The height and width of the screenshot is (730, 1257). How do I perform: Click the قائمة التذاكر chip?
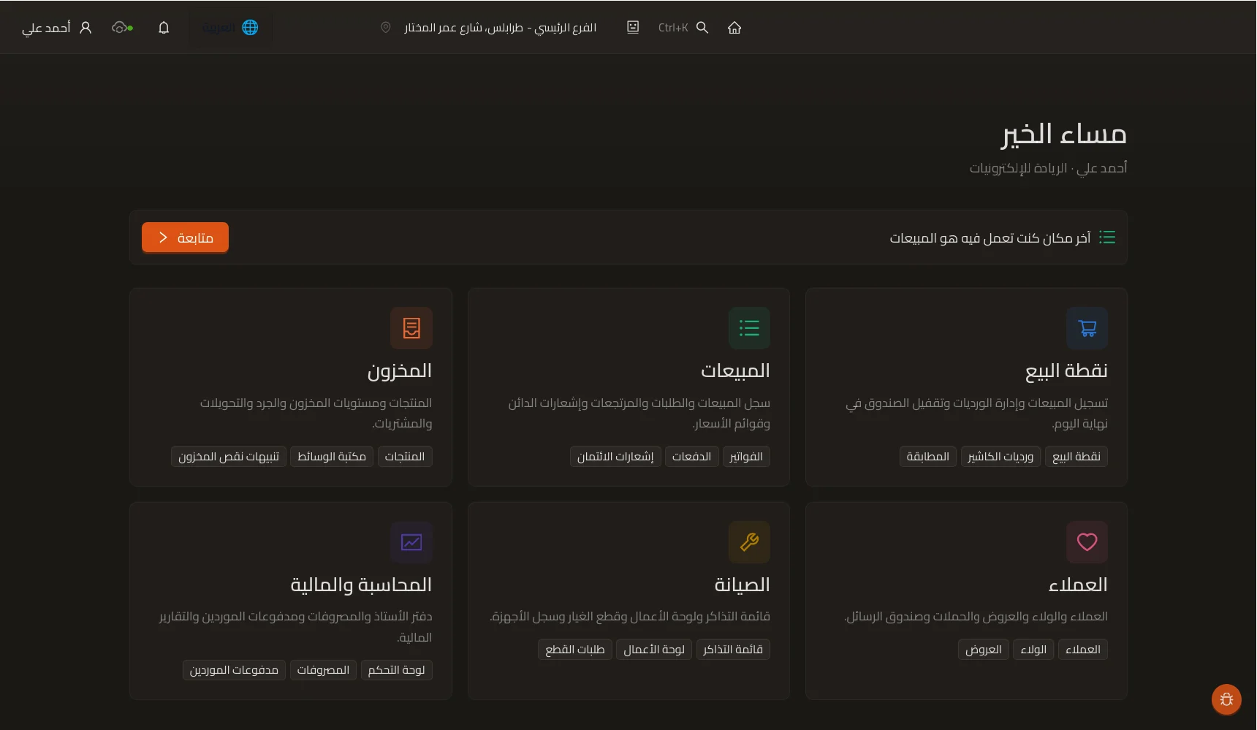[x=733, y=650]
